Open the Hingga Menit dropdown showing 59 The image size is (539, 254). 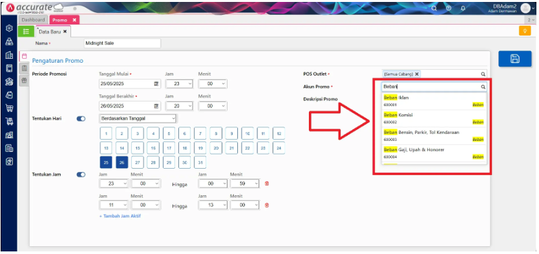click(245, 184)
